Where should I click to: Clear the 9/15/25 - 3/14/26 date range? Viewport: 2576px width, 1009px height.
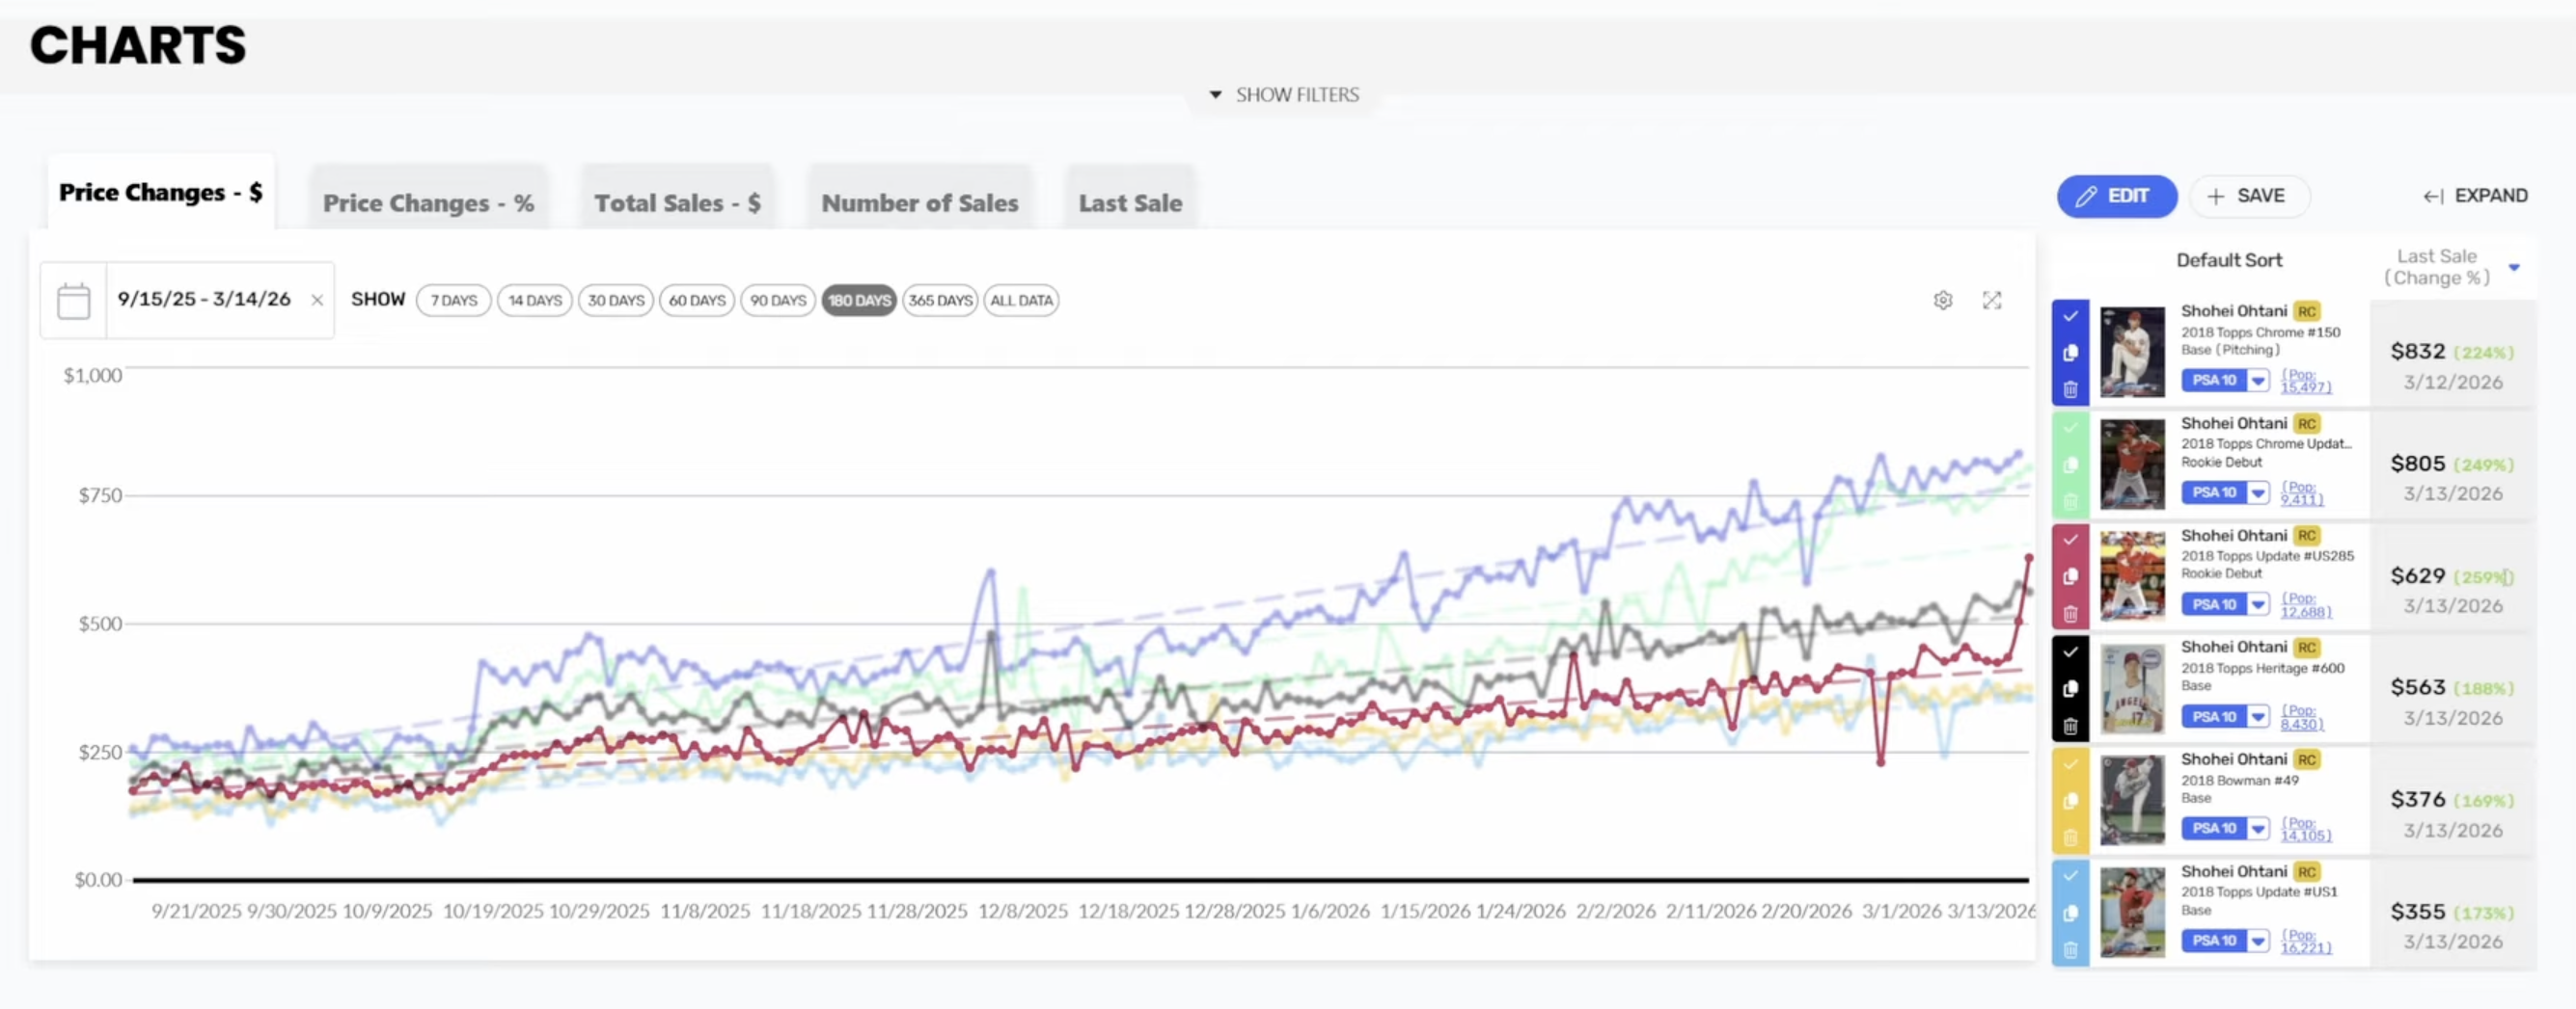coord(317,300)
